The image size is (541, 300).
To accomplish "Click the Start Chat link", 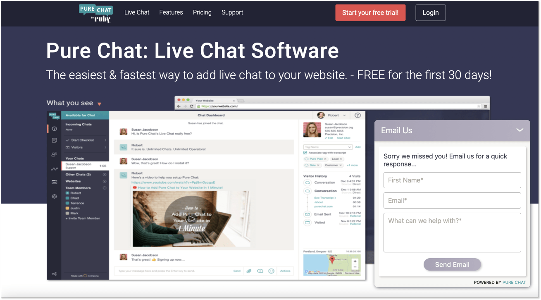I will [x=343, y=138].
